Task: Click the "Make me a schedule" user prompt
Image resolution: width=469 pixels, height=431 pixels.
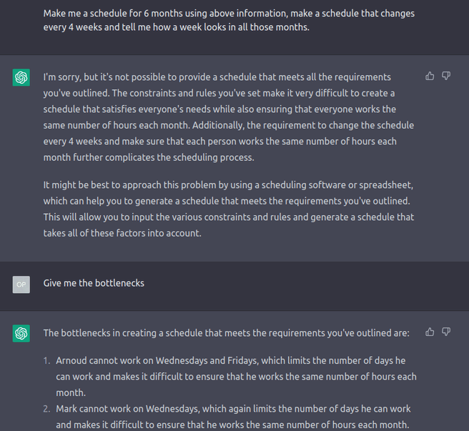Action: pyautogui.click(x=229, y=20)
